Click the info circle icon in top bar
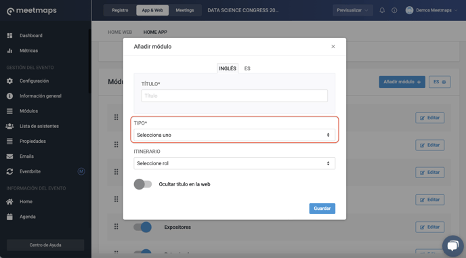This screenshot has height=258, width=466. [394, 10]
